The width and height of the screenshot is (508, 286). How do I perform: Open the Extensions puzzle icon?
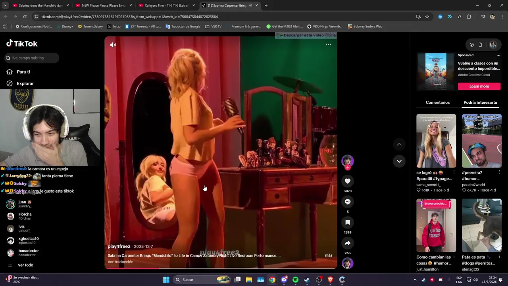click(469, 17)
